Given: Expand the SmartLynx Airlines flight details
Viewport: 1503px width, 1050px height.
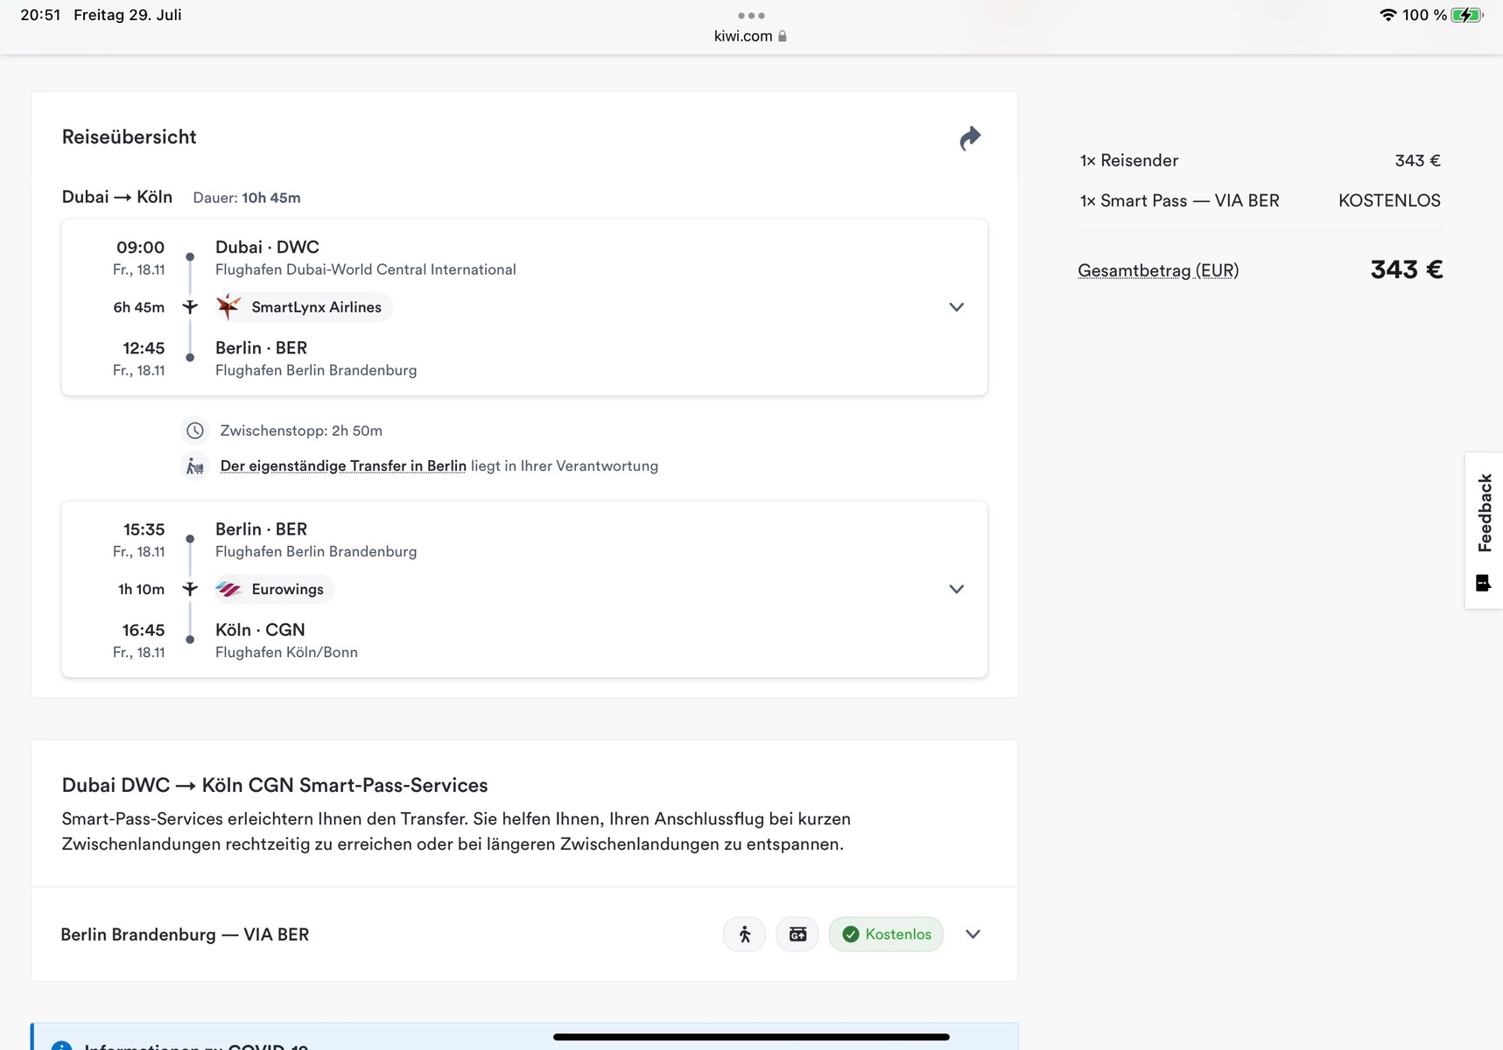Looking at the screenshot, I should (x=956, y=307).
